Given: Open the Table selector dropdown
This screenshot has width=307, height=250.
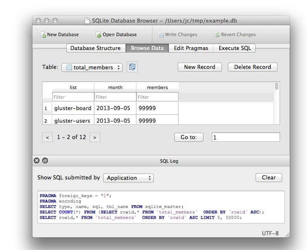Looking at the screenshot, I should click(x=92, y=67).
